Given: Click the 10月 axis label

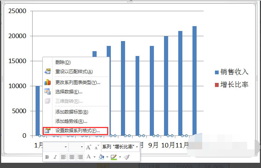Looking at the screenshot, I should click(x=168, y=145).
